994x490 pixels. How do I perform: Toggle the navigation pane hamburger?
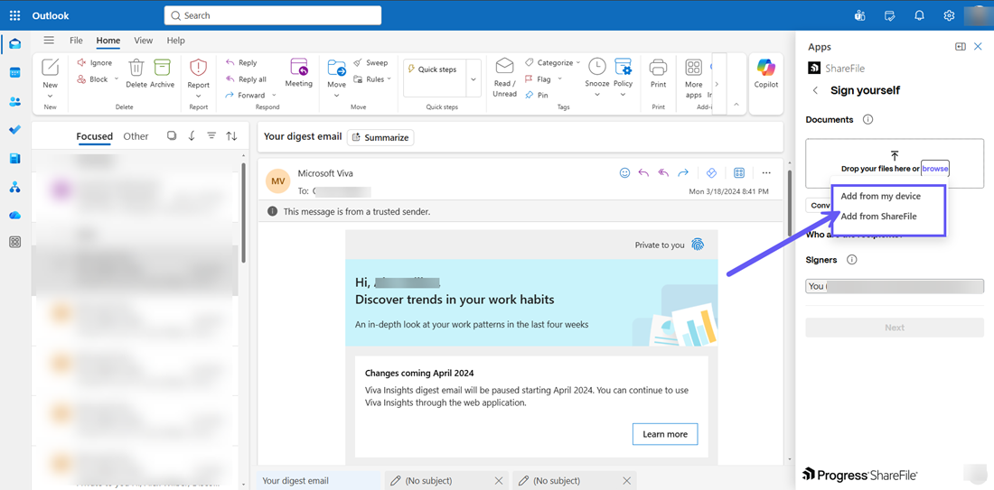(49, 41)
